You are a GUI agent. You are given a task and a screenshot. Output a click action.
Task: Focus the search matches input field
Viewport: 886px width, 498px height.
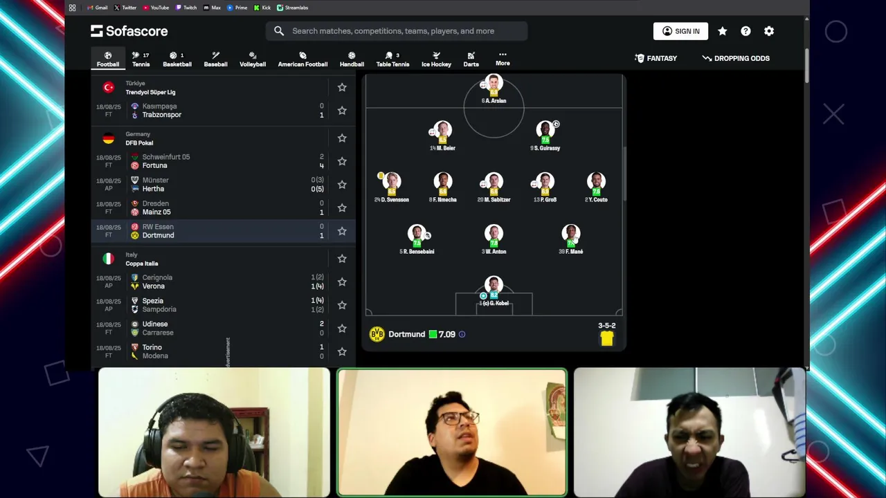[397, 31]
